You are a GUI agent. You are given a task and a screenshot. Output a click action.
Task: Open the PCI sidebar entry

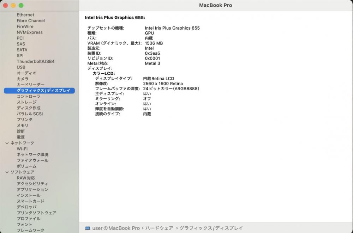point(20,38)
